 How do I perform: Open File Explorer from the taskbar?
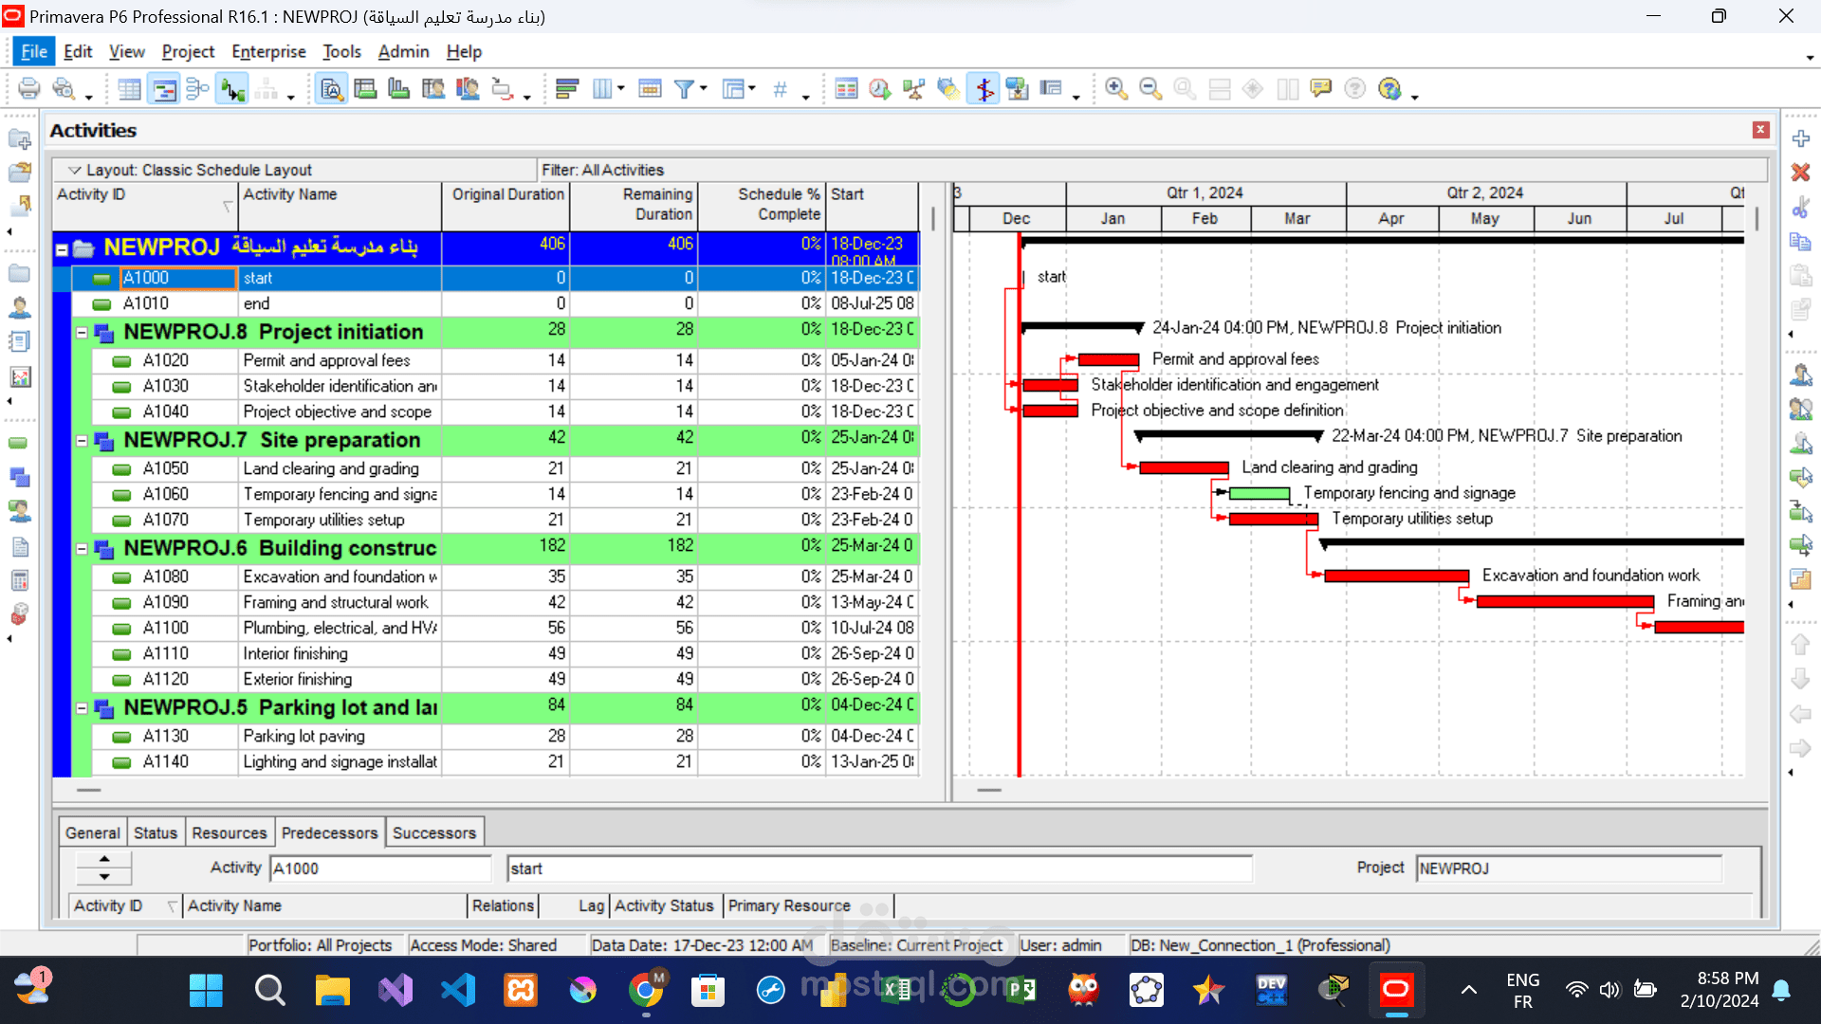[x=333, y=991]
